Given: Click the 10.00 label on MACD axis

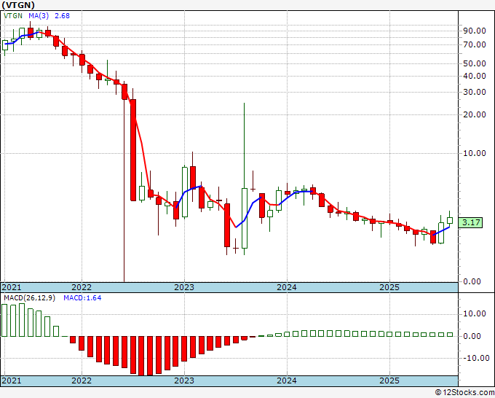Looking at the screenshot, I should [x=474, y=313].
